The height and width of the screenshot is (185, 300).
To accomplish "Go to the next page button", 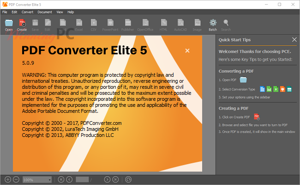I will click(107, 179).
